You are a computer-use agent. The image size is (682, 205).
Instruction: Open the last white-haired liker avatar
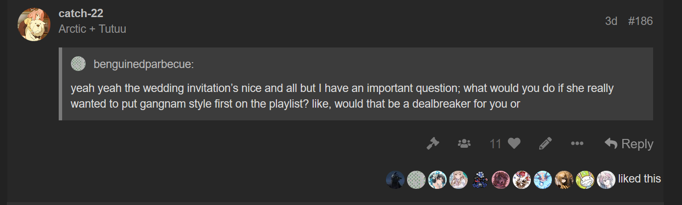coord(606,180)
